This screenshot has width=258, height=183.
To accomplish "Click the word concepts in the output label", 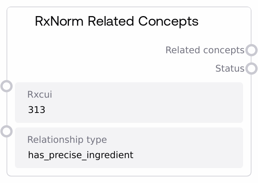I will coord(224,50).
